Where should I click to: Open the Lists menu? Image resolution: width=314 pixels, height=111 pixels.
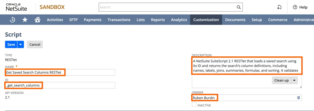point(140,20)
